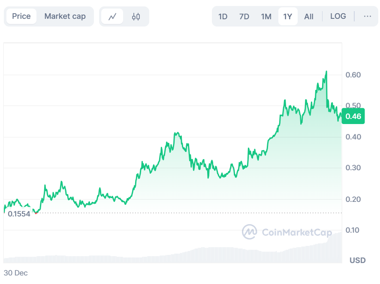This screenshot has height=284, width=380.
Task: Select the 1D time range
Action: click(223, 17)
